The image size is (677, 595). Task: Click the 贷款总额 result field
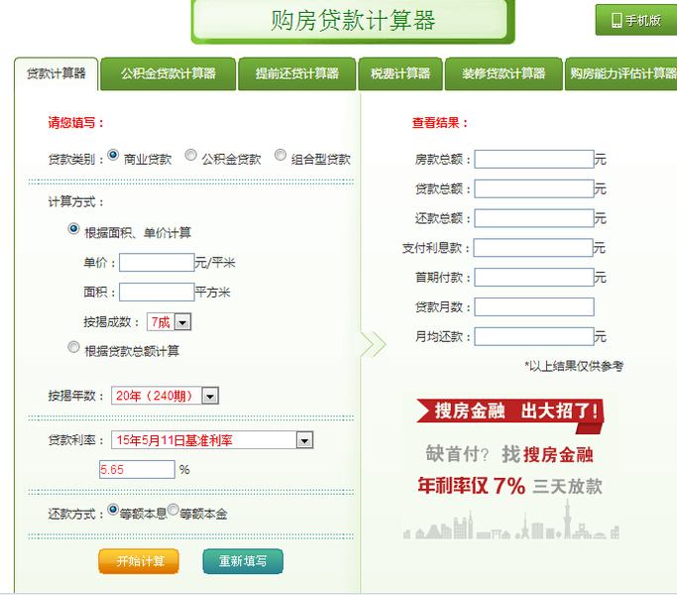pos(534,188)
